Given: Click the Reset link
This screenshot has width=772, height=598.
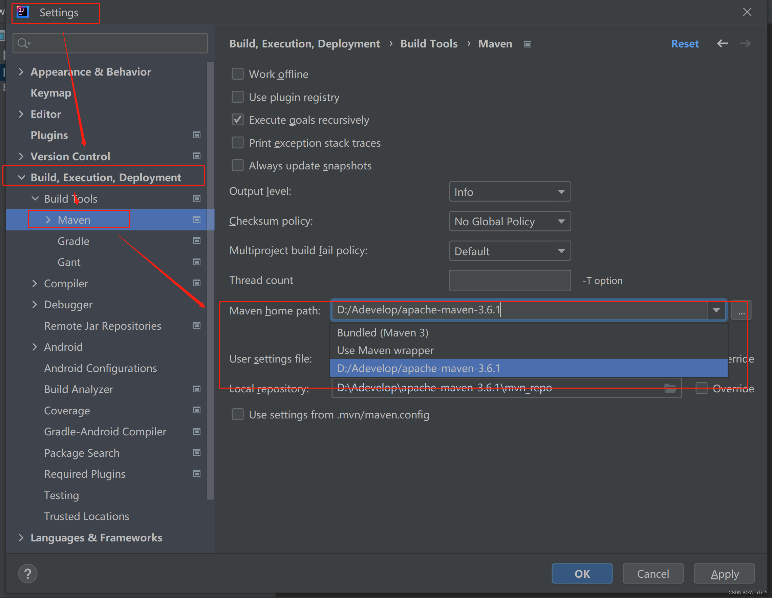Looking at the screenshot, I should click(x=684, y=43).
